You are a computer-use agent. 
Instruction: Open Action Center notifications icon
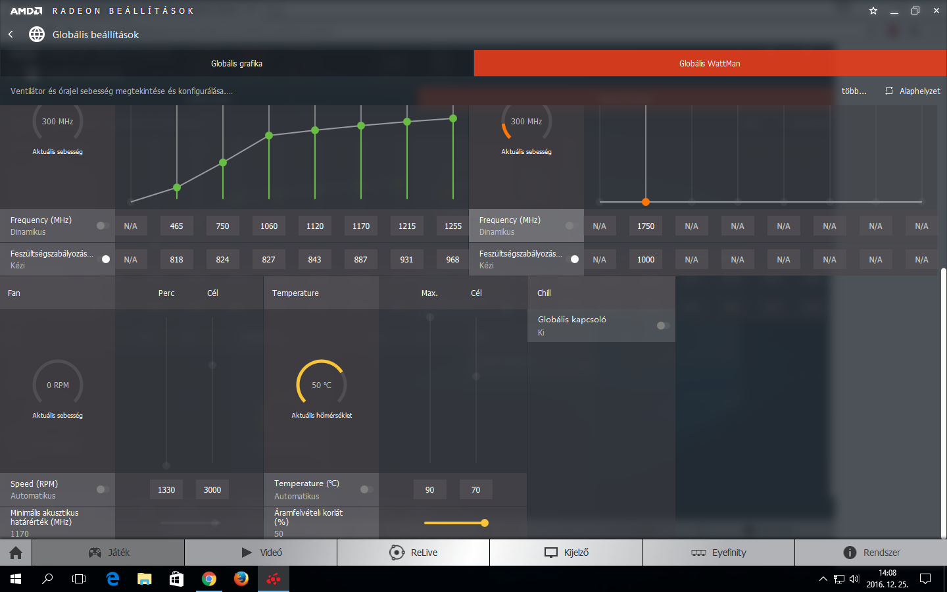pyautogui.click(x=925, y=579)
